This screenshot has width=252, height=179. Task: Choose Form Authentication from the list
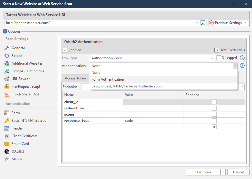coord(108,79)
